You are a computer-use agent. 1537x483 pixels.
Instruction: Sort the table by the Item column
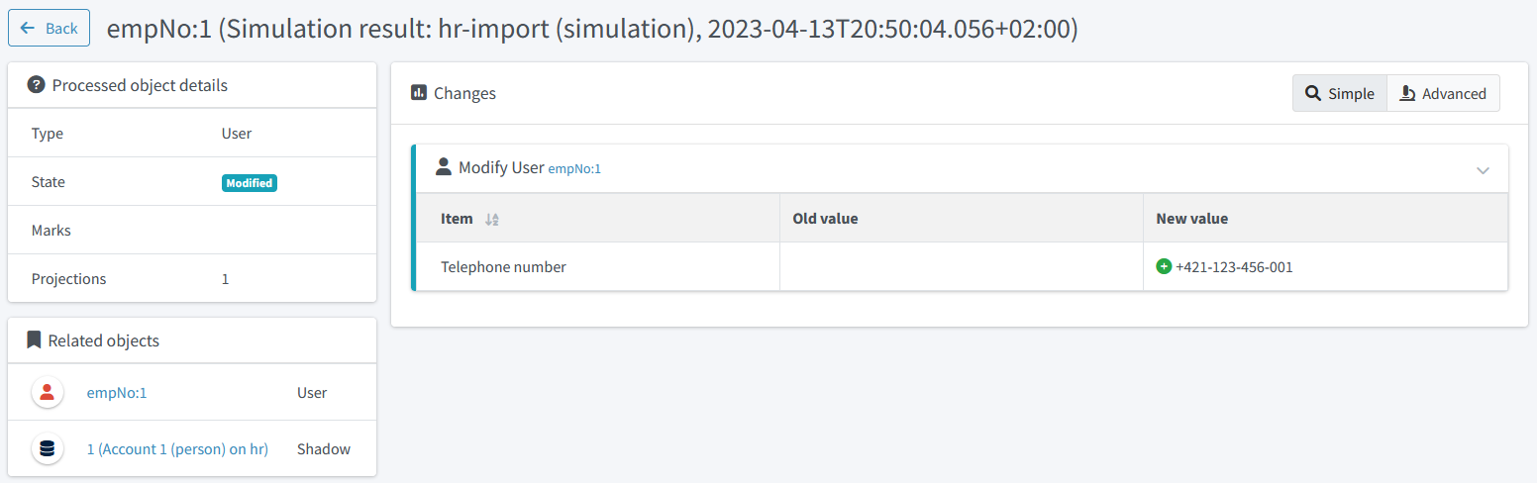pos(492,219)
